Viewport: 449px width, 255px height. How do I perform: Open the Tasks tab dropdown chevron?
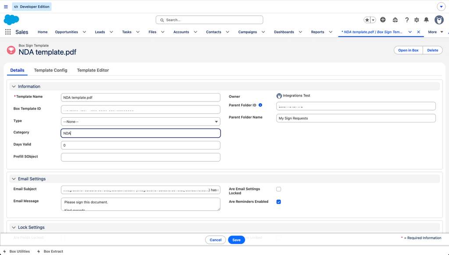point(138,32)
